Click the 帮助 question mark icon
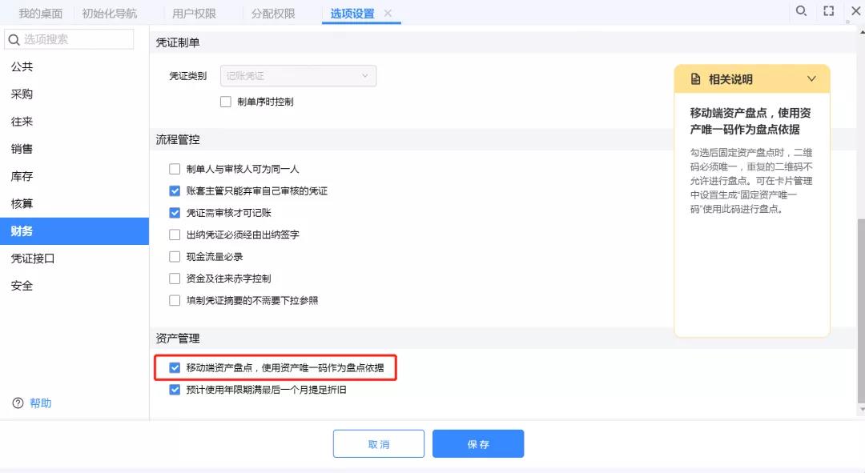This screenshot has height=473, width=865. [x=18, y=403]
